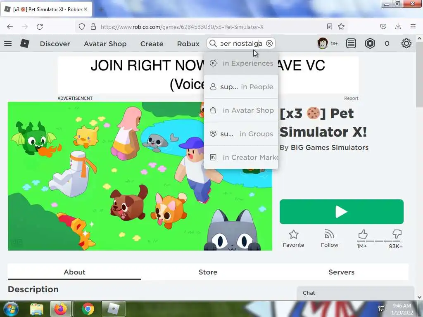This screenshot has width=423, height=317.
Task: Open a new browser tab
Action: click(x=102, y=9)
